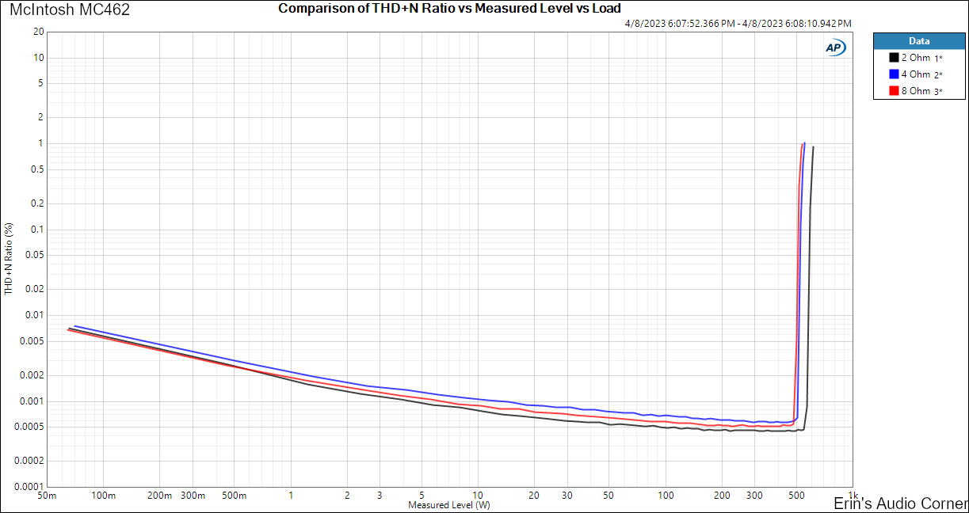Screen dimensions: 969x513
Task: Click the AP logo icon on the graph
Action: (835, 47)
